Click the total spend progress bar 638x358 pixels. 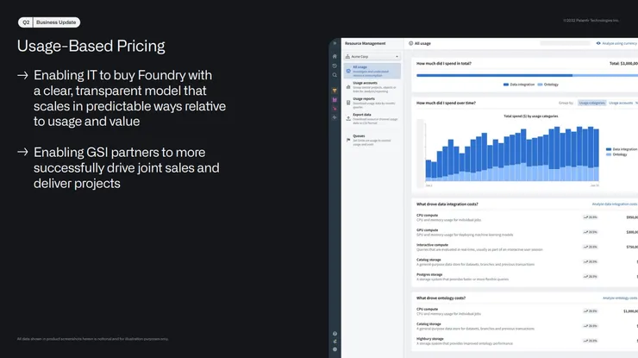pyautogui.click(x=527, y=75)
